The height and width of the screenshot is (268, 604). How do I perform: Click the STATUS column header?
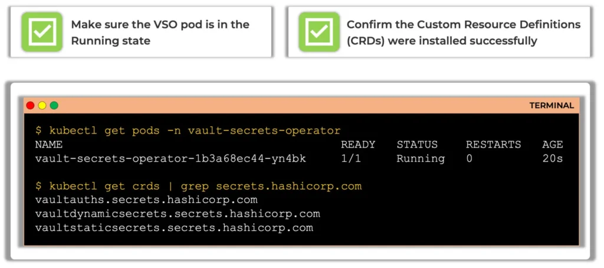pyautogui.click(x=417, y=145)
